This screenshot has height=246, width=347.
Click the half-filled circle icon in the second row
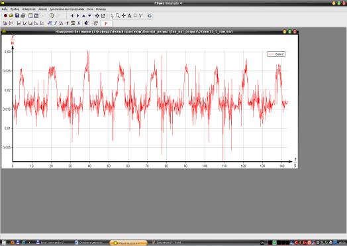pyautogui.click(x=87, y=23)
